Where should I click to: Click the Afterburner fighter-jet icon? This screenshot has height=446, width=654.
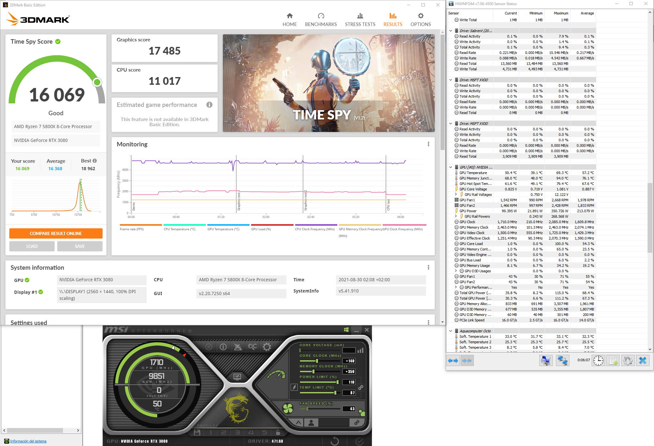pos(238,347)
